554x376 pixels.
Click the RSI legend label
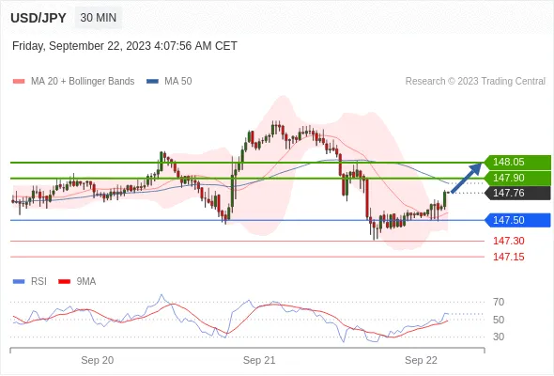click(x=38, y=282)
